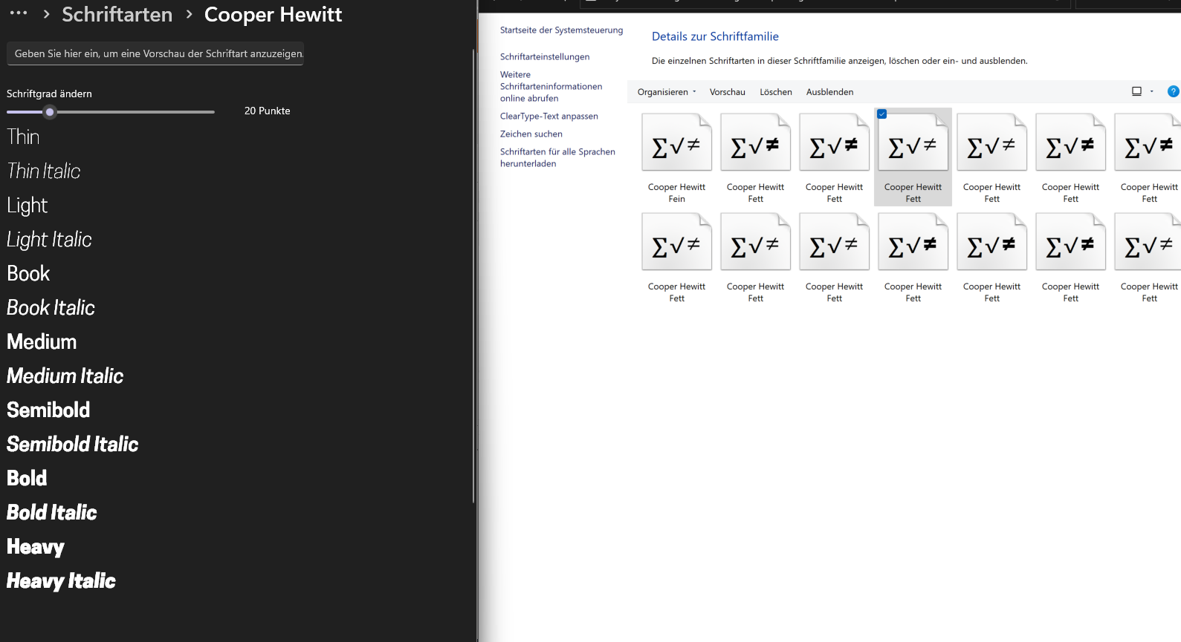Viewport: 1181px width, 642px height.
Task: Click Löschen in the fonts toolbar
Action: [776, 92]
